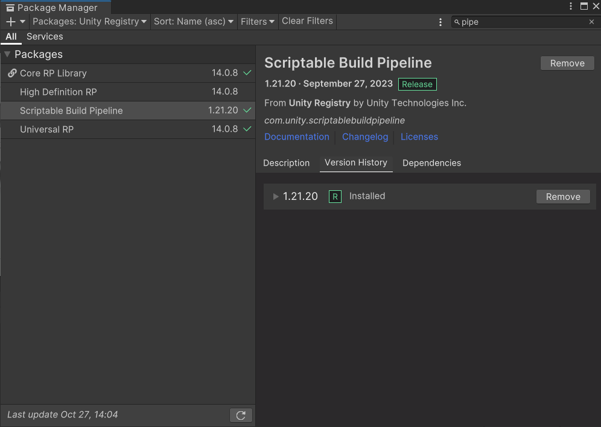Click the refresh package list icon
The height and width of the screenshot is (427, 601).
coord(241,415)
